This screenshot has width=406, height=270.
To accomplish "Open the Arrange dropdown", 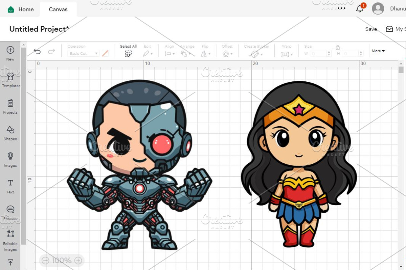I will 186,53.
